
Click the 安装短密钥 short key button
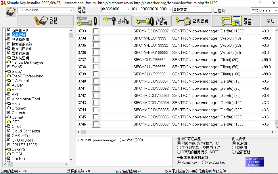pos(116,21)
